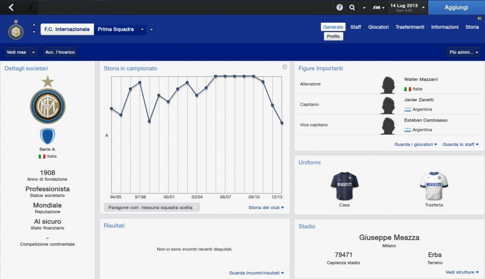Select the Casa home kit shirt
Screen dimensions: 485x279
tap(344, 186)
